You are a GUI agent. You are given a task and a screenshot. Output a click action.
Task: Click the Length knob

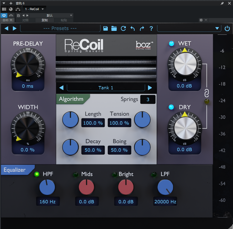click(70, 119)
